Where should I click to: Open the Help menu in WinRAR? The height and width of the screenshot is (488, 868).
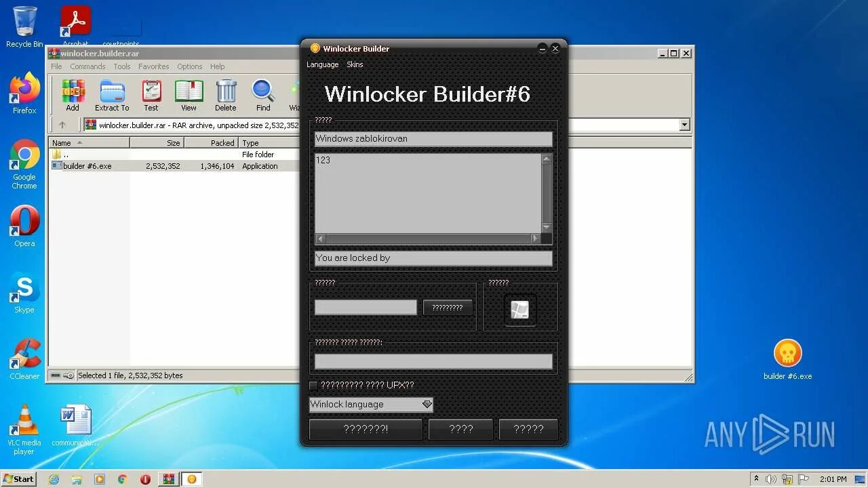point(217,66)
